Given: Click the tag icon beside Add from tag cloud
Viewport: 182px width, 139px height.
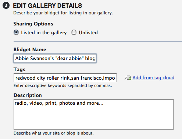Looking at the screenshot, I should (x=128, y=78).
